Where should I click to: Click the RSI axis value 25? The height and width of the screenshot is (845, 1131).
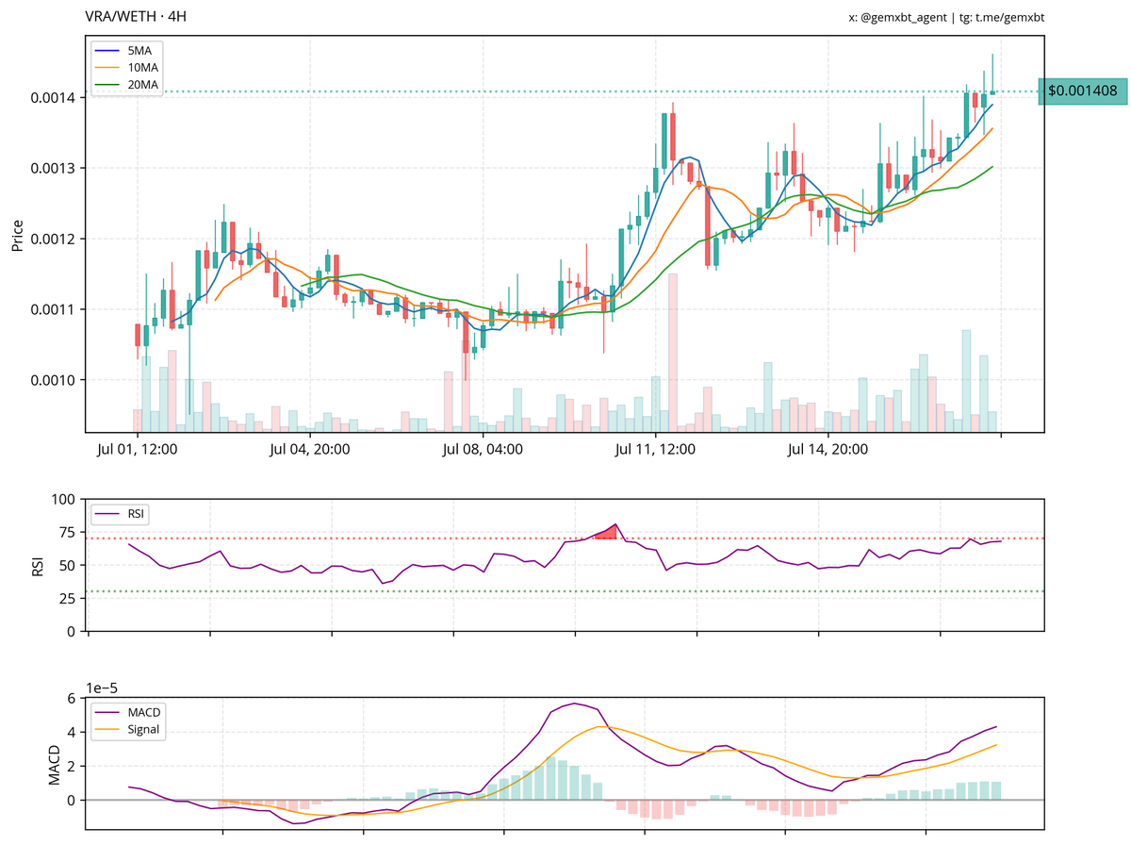(x=68, y=598)
